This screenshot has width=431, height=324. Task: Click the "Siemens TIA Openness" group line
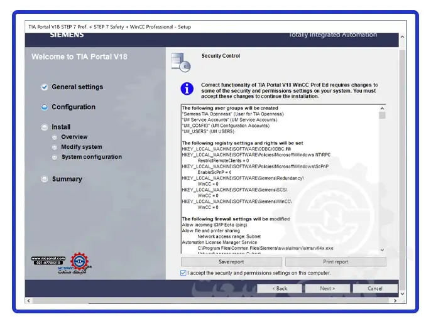point(233,114)
